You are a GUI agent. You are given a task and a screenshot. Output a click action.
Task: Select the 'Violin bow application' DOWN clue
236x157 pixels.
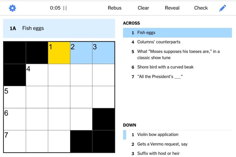[x=158, y=134]
